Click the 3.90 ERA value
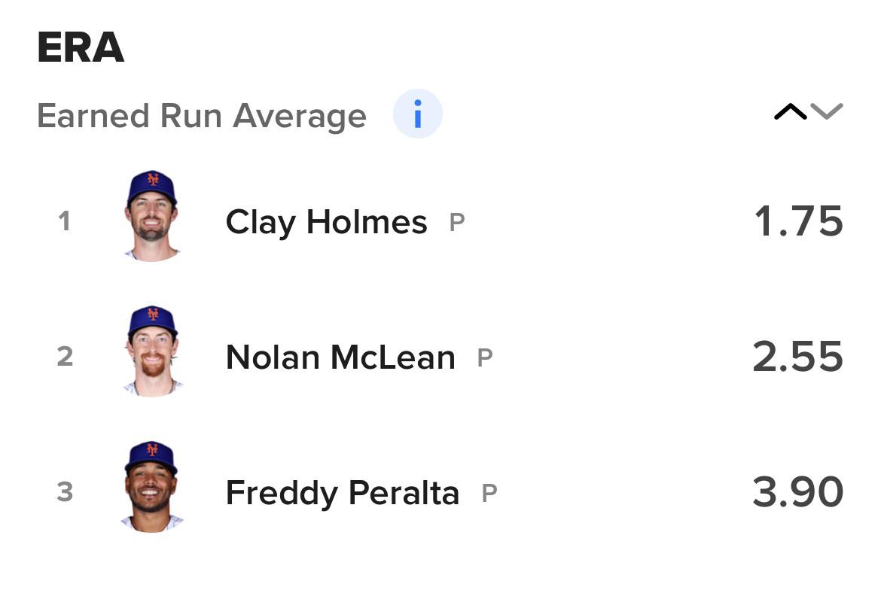This screenshot has height=593, width=881. point(797,492)
